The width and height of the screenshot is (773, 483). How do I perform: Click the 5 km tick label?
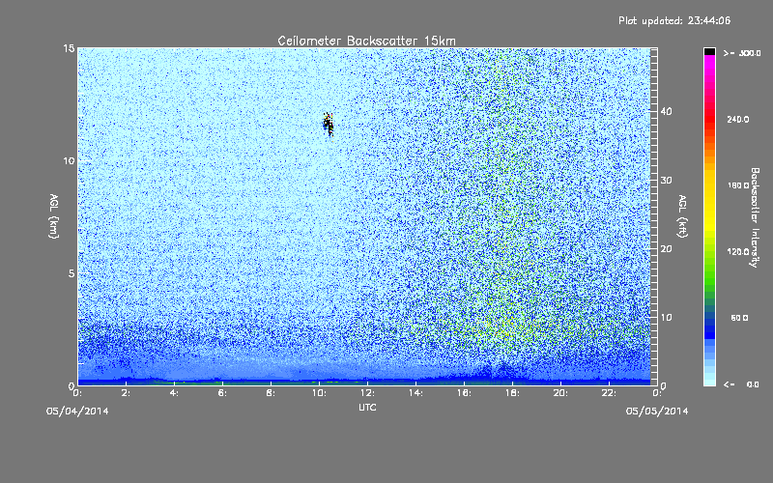[x=72, y=273]
